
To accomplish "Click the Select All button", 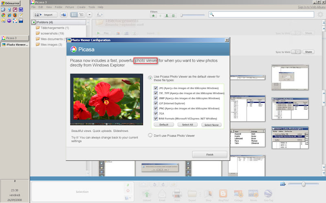I will tap(187, 125).
